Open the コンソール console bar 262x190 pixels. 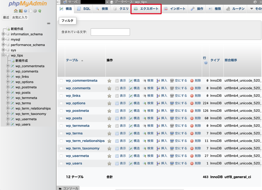click(68, 188)
